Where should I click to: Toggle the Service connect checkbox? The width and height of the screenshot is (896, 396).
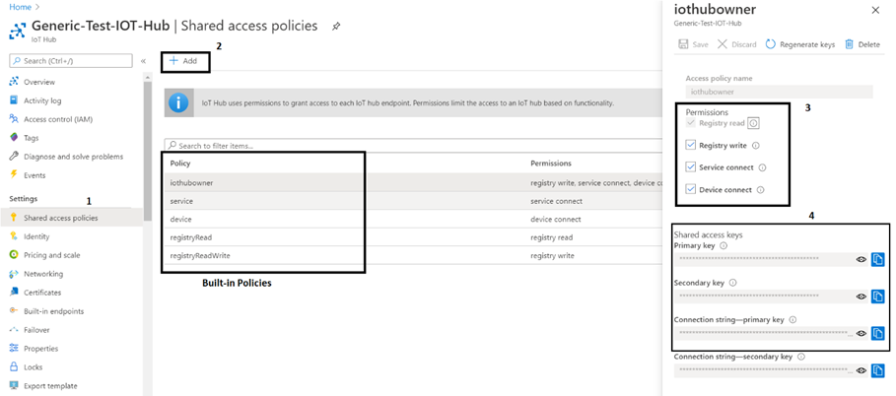click(690, 167)
